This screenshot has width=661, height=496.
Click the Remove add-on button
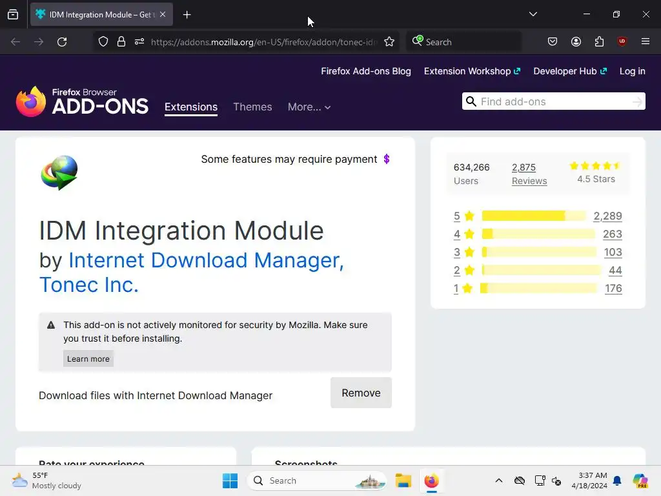pyautogui.click(x=361, y=393)
